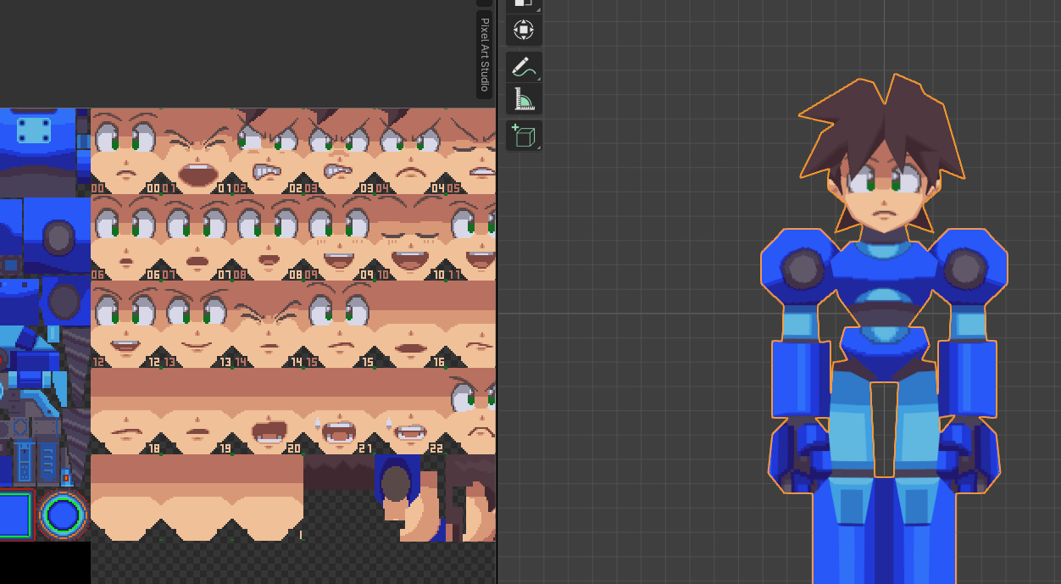Select the Transform tool in the viewport toolbar
The width and height of the screenshot is (1061, 584).
[x=524, y=31]
